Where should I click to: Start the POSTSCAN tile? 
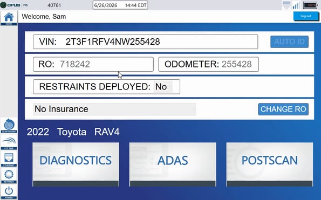click(x=270, y=164)
